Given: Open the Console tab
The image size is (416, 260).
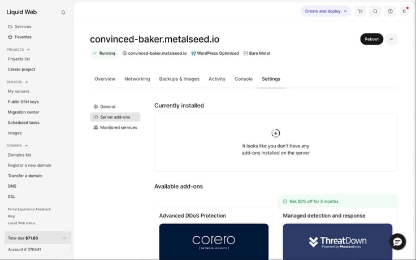Looking at the screenshot, I should click(244, 79).
